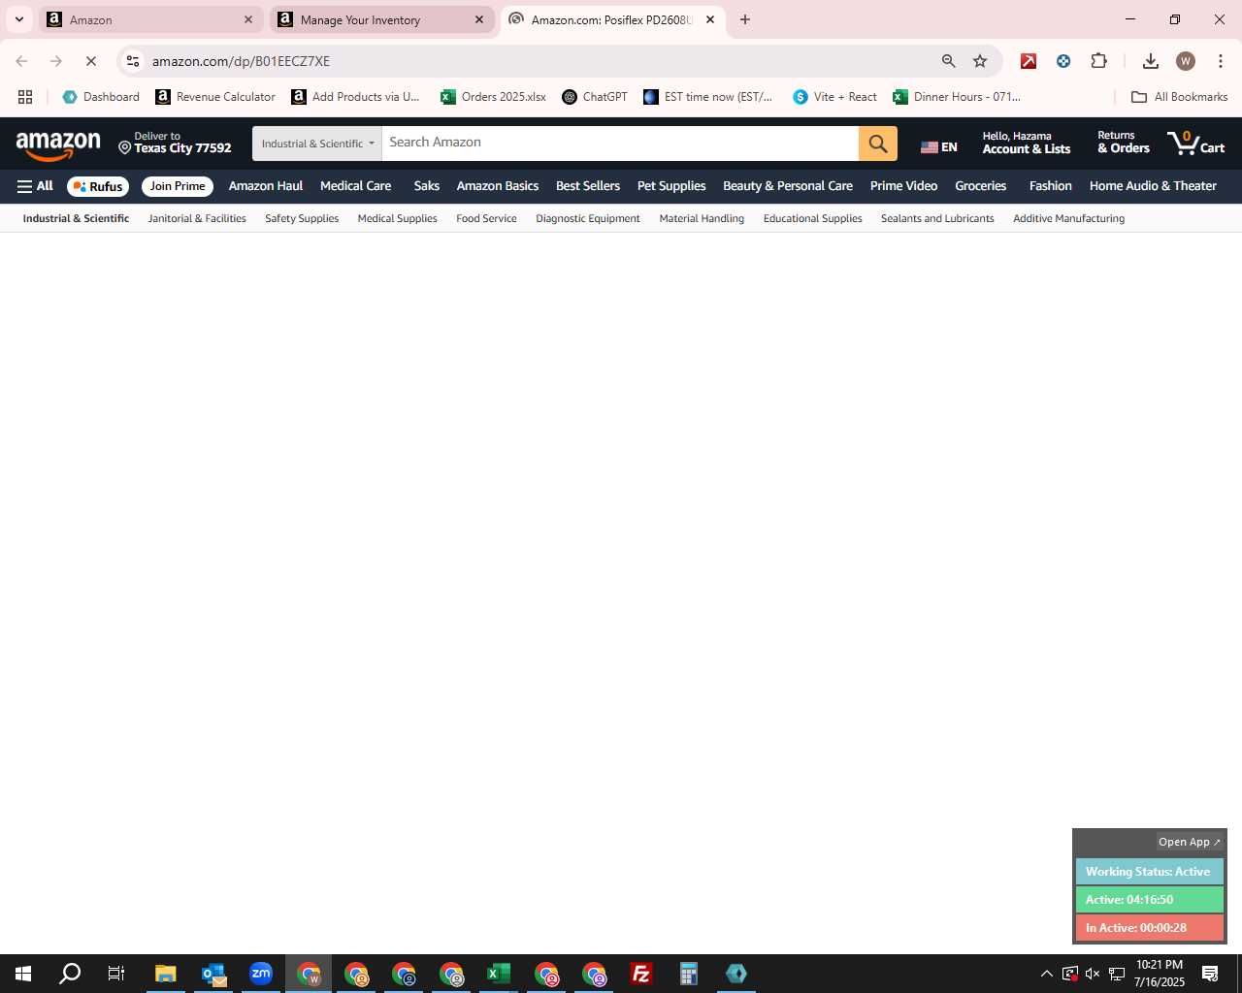Click the blue round extension icon
This screenshot has width=1242, height=993.
[x=1063, y=61]
